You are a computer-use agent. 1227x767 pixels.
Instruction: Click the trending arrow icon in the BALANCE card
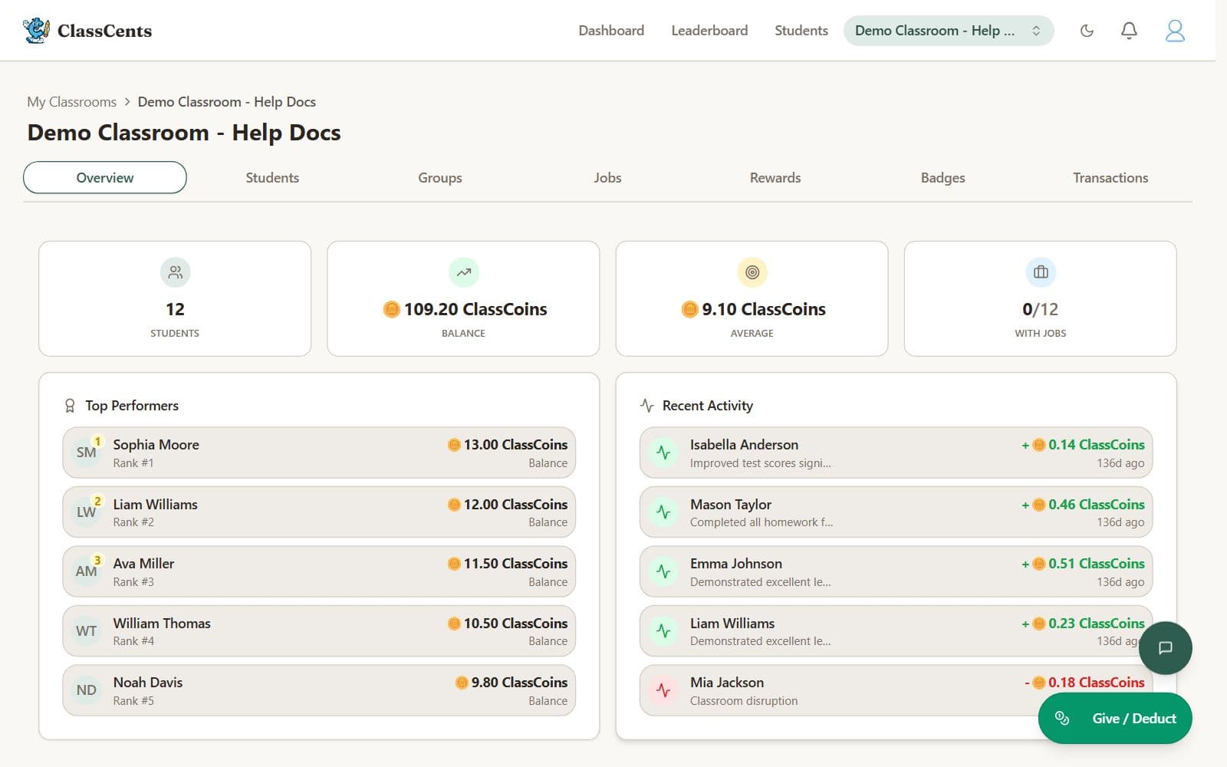coord(463,272)
